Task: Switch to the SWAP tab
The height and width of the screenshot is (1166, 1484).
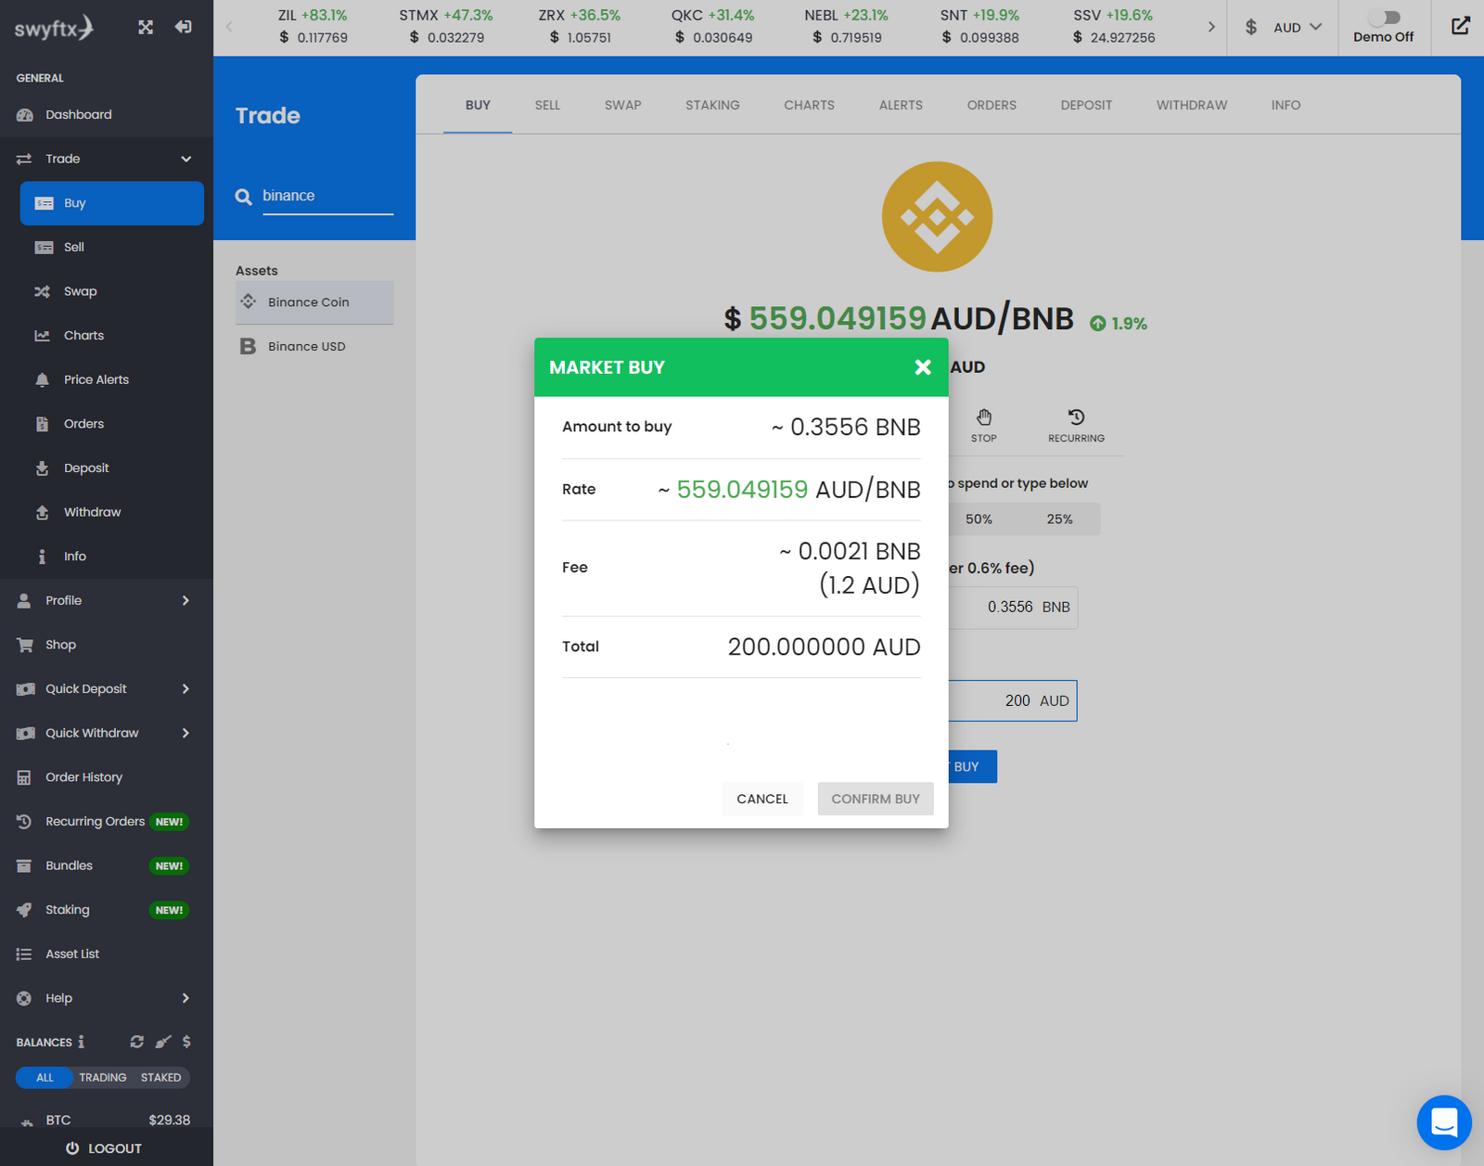Action: point(622,105)
